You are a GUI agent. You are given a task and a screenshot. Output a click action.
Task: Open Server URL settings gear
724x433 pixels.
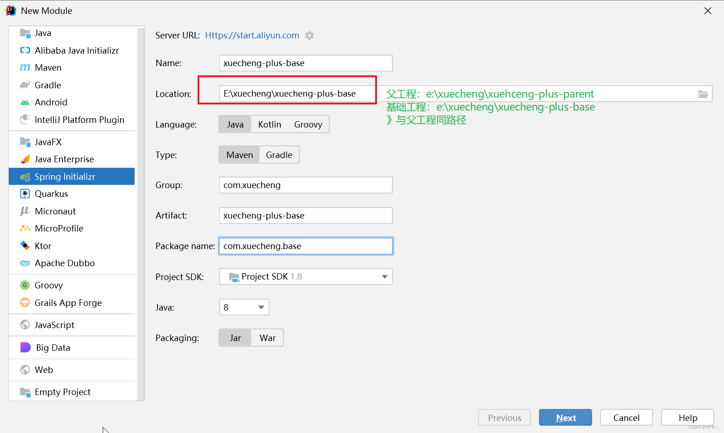309,36
